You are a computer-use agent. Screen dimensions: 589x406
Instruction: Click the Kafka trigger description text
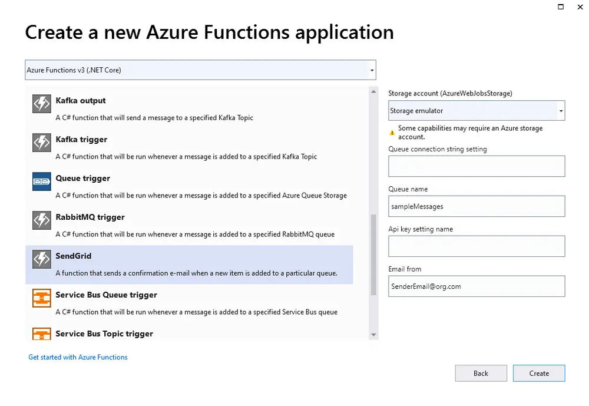[x=186, y=157]
